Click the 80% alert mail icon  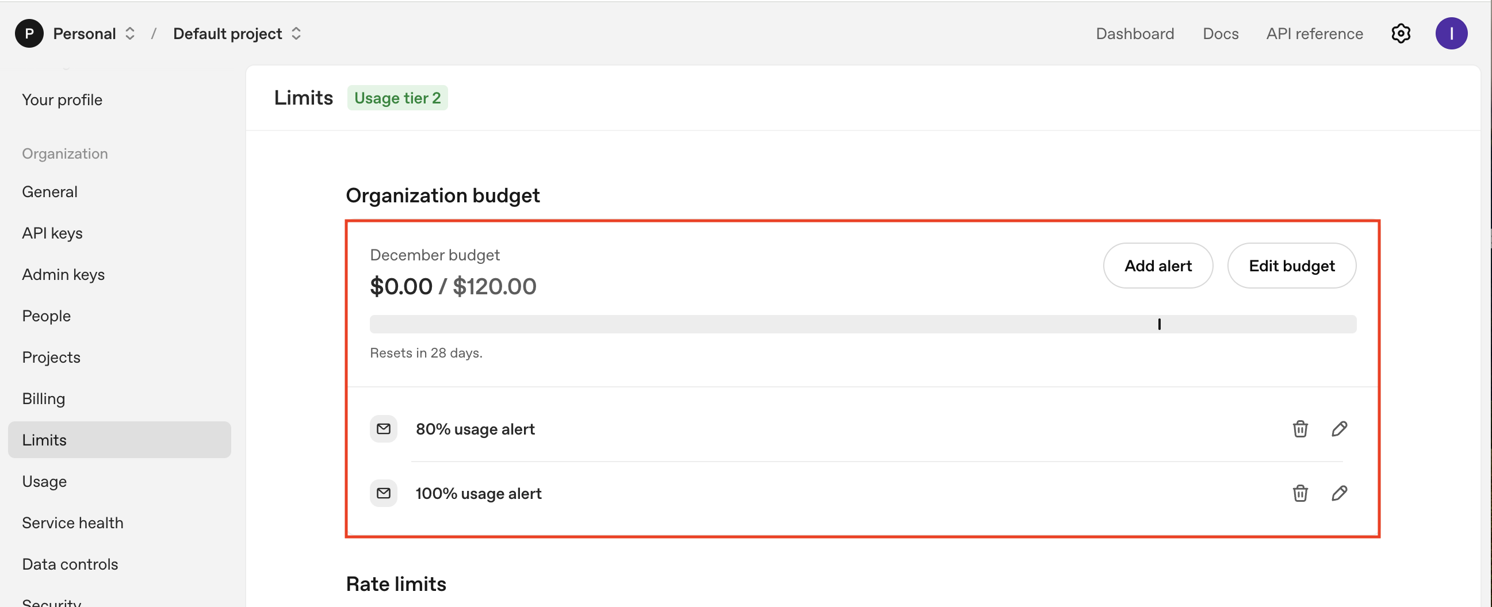click(384, 429)
